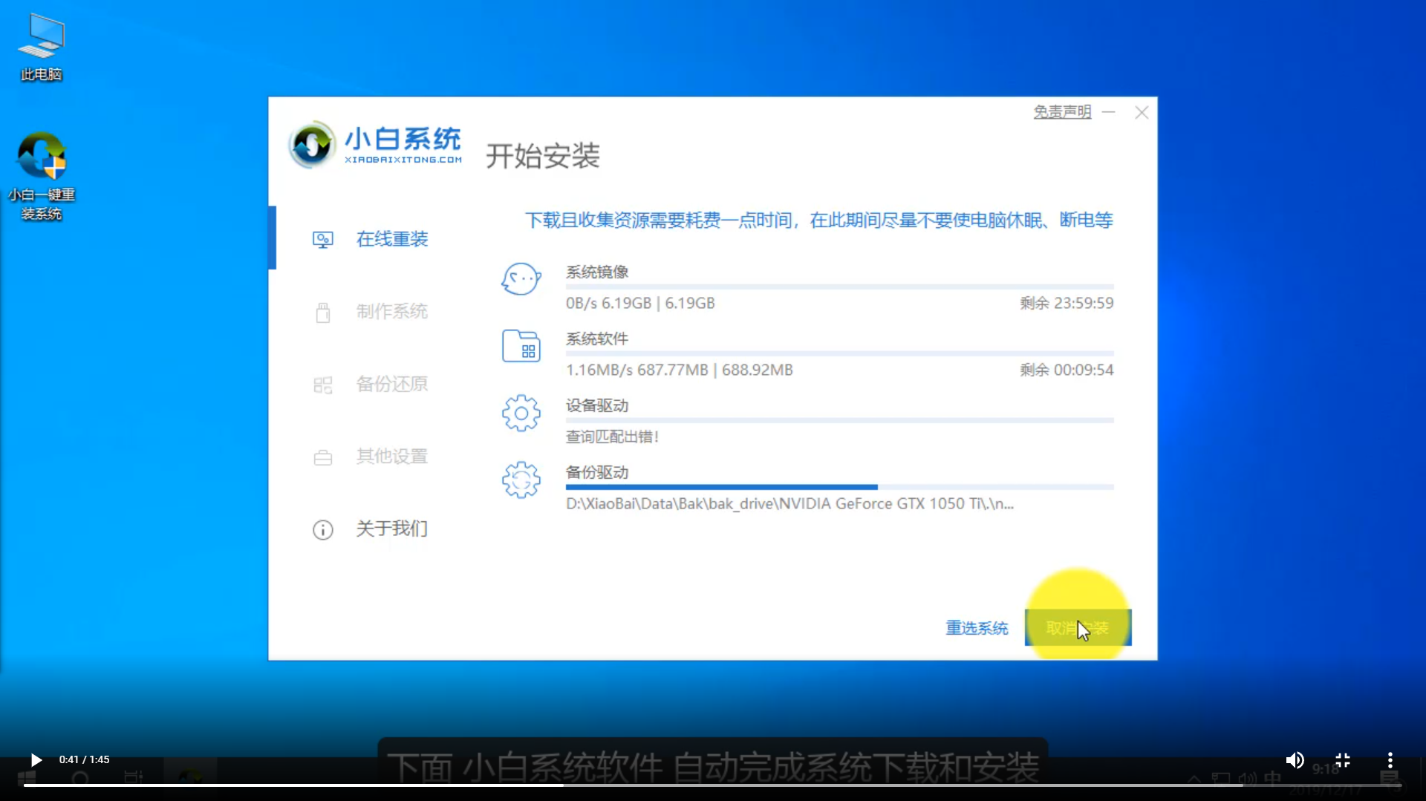This screenshot has width=1426, height=801.
Task: Click the 设备驱动 gear icon
Action: click(x=521, y=413)
